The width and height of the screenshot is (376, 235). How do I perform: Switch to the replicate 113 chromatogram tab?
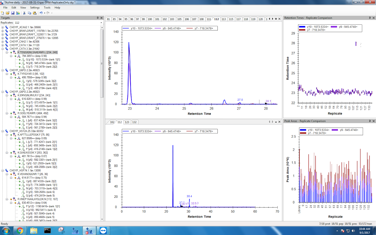pos(224,19)
